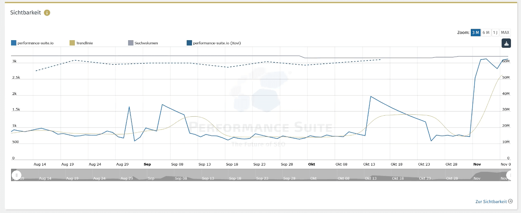The height and width of the screenshot is (213, 521).
Task: Switch zoom to 6 M
Action: click(486, 33)
